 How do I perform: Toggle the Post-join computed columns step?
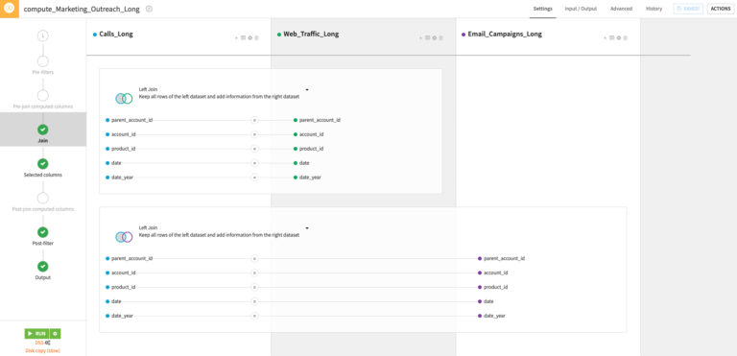[43, 198]
